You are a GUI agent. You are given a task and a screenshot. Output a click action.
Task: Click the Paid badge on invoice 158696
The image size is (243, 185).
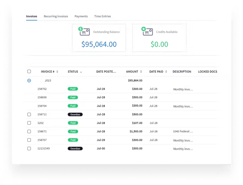73,97
